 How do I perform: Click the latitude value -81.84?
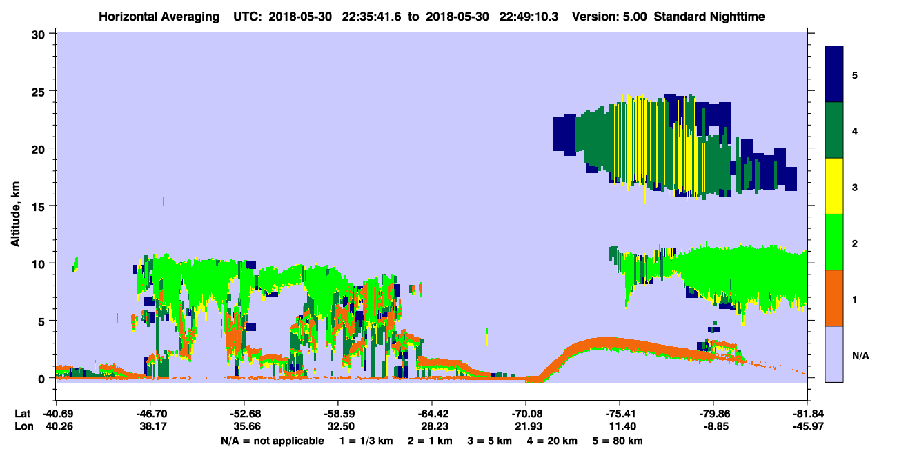pyautogui.click(x=807, y=414)
